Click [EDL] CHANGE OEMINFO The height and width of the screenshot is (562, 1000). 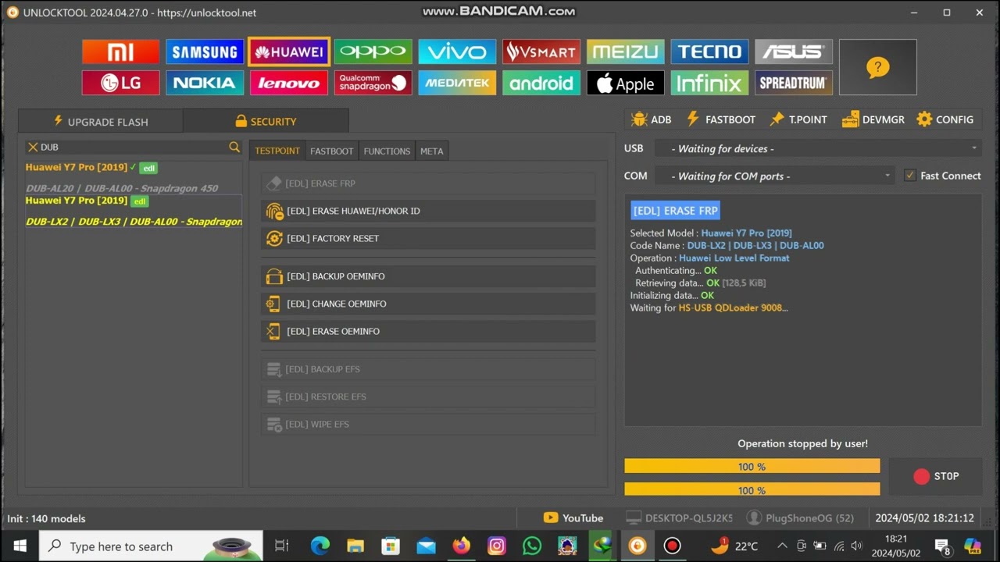point(428,304)
